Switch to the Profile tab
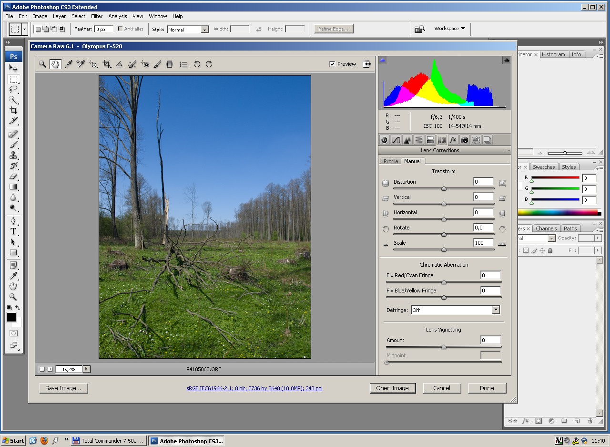 [x=391, y=161]
